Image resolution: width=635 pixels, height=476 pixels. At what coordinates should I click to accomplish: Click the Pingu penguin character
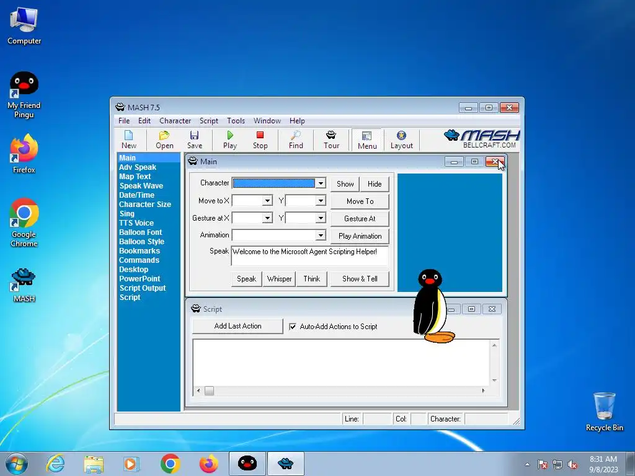point(432,306)
